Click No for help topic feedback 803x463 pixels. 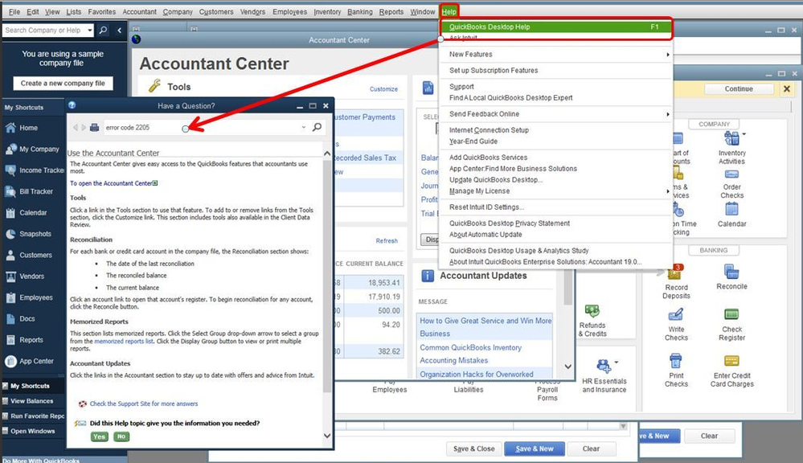coord(121,436)
